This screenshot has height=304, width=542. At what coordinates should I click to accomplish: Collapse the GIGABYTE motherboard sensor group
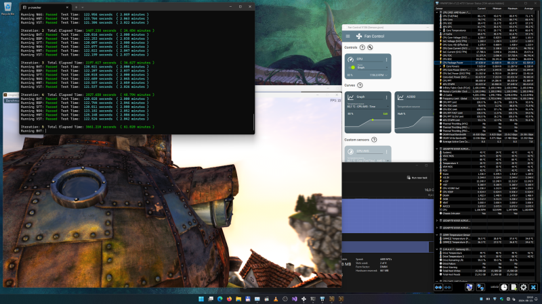pos(437,149)
